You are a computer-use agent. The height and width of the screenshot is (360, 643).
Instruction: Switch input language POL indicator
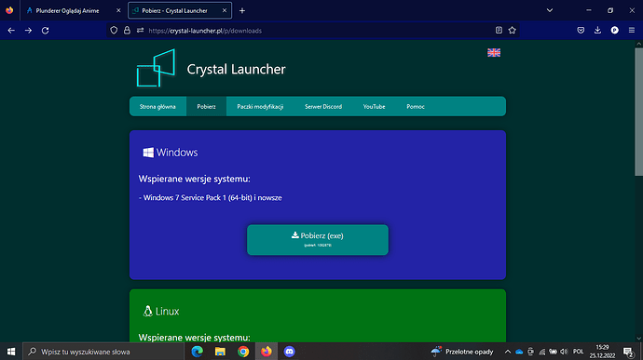coord(578,352)
